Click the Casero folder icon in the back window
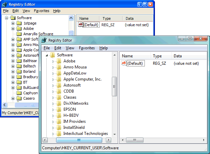This screenshot has height=154, width=210. [19, 98]
